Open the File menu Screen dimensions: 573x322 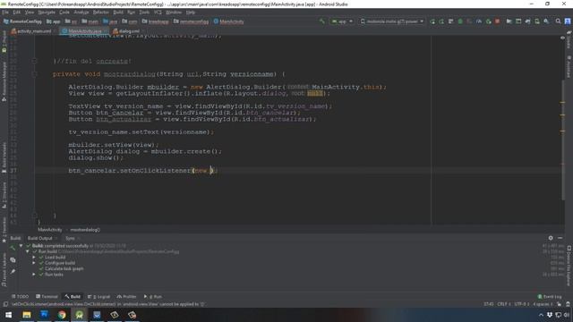(5, 12)
